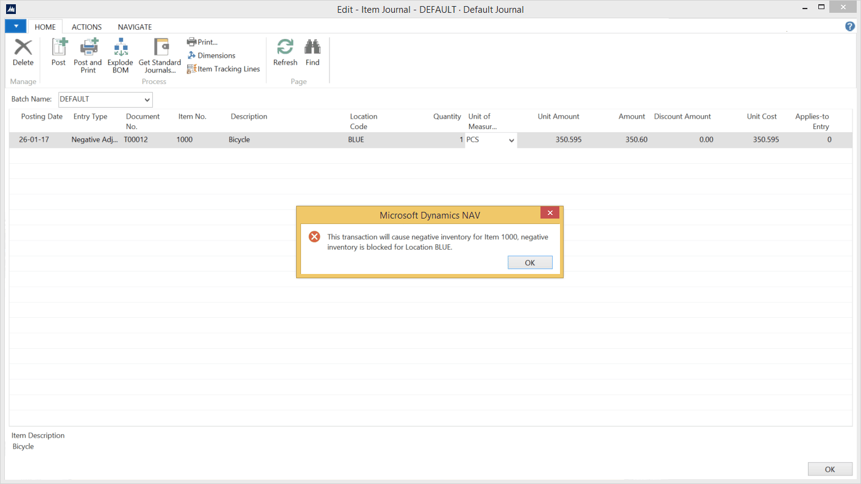Click the Print… ribbon action
861x484 pixels.
tap(202, 42)
